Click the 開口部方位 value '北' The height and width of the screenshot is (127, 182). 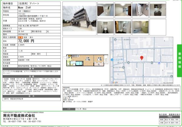pos(48,31)
